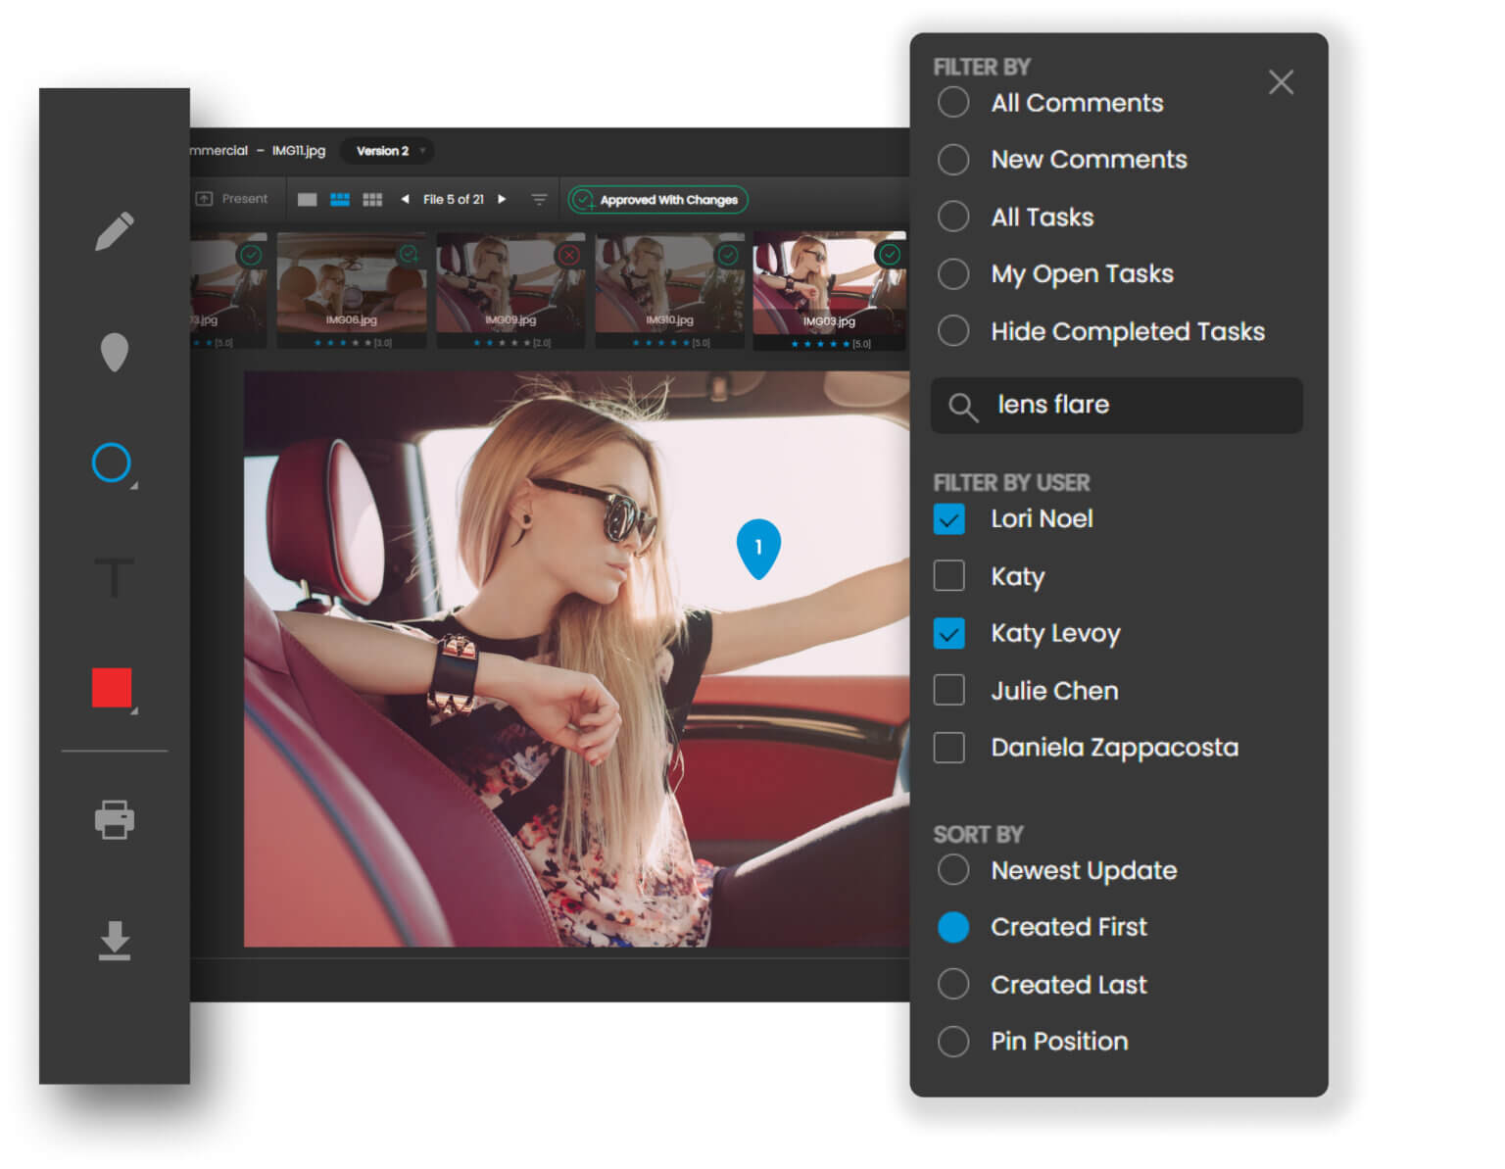Select the Text annotation tool

pos(115,578)
